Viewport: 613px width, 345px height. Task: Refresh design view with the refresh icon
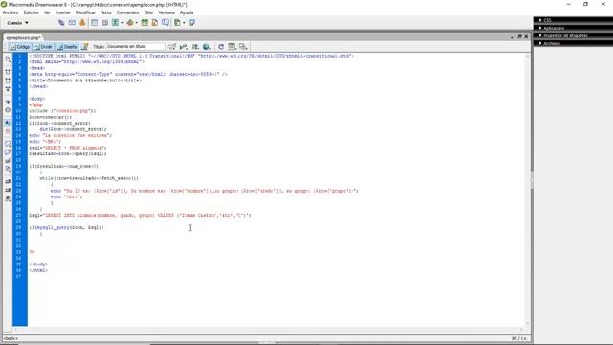coord(221,47)
